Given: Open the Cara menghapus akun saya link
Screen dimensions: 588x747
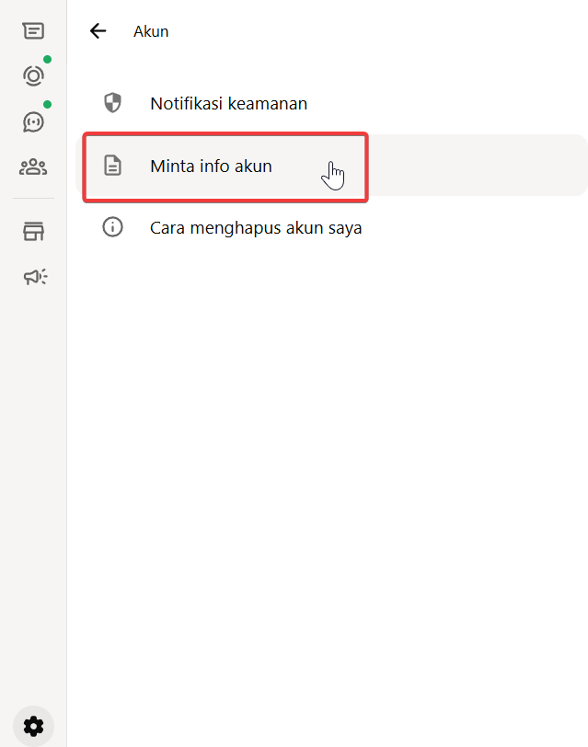Looking at the screenshot, I should [256, 228].
